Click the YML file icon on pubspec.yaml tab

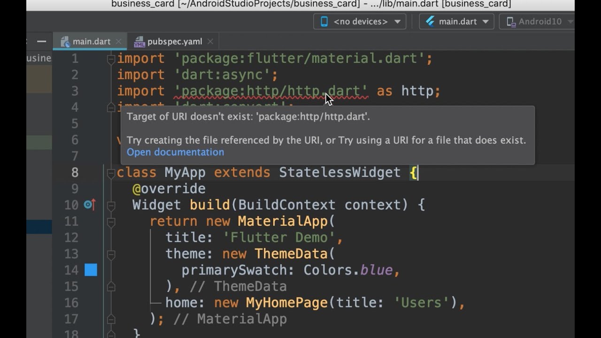(139, 42)
